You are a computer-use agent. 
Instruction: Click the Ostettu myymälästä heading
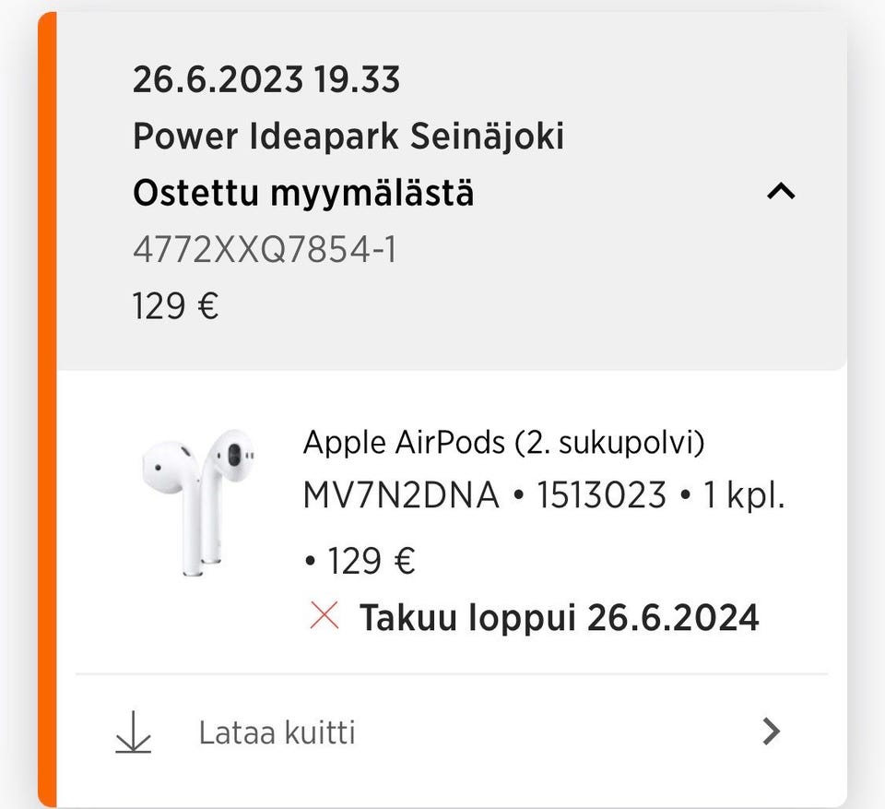click(303, 194)
